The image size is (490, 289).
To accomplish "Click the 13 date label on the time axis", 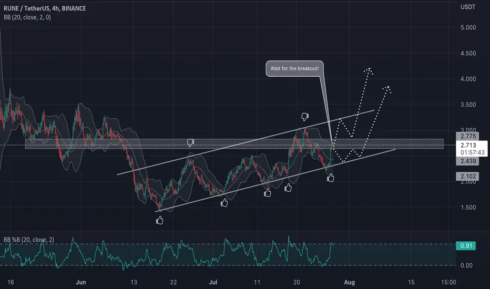I will tap(134, 282).
